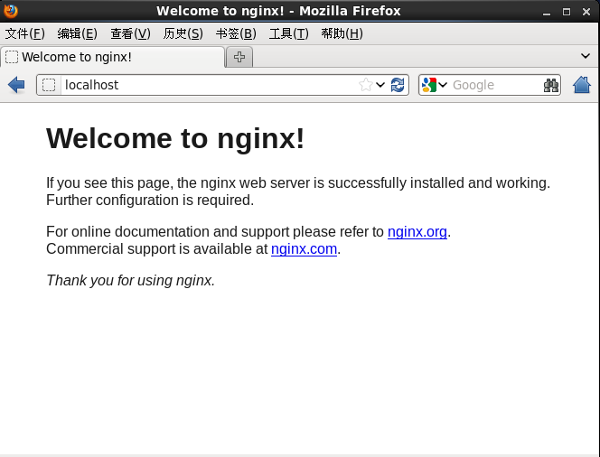This screenshot has height=457, width=600.
Task: Open the 编辑(E) menu
Action: pyautogui.click(x=78, y=33)
